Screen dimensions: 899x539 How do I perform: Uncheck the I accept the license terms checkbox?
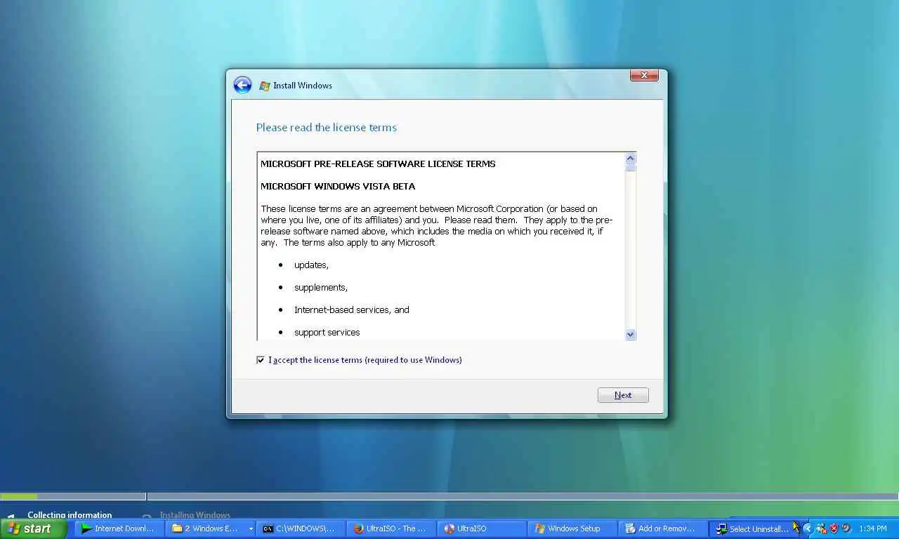[261, 360]
